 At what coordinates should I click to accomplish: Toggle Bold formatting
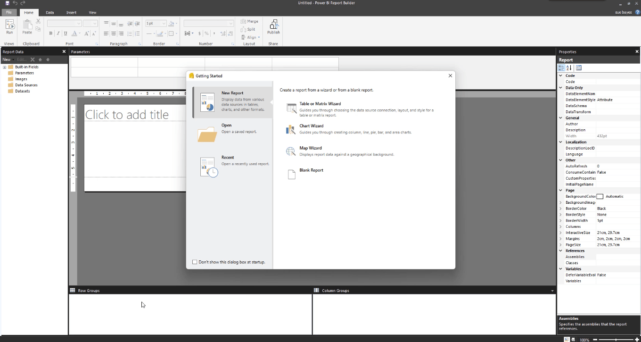[51, 33]
